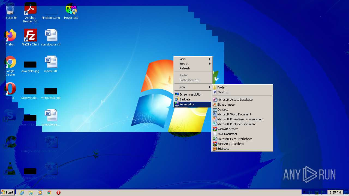
Task: Choose Refresh in the context menu
Action: click(193, 68)
